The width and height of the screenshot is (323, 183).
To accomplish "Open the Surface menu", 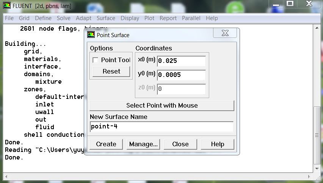I will [106, 18].
